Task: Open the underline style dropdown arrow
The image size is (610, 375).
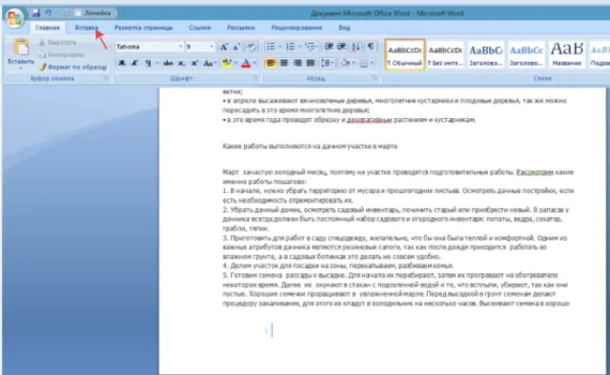Action: [x=156, y=63]
